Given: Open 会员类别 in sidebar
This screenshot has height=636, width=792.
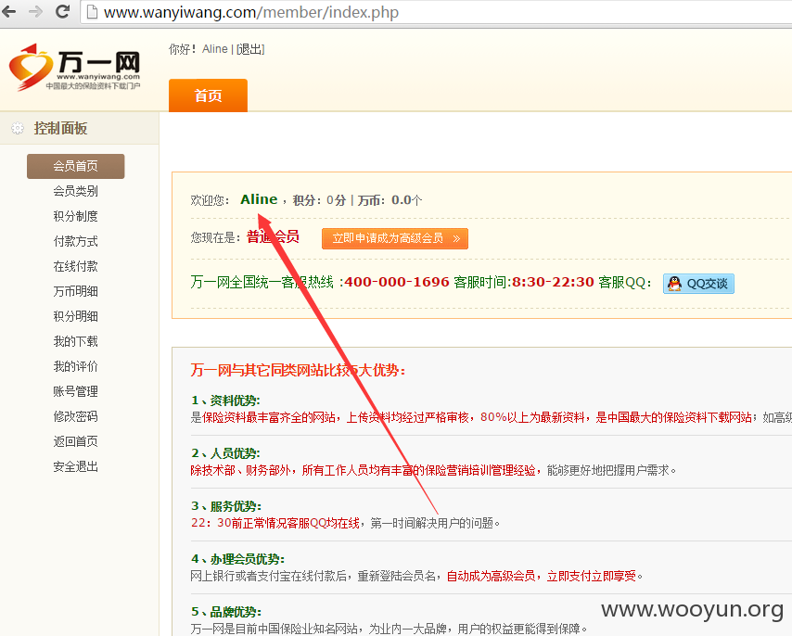Looking at the screenshot, I should point(76,191).
